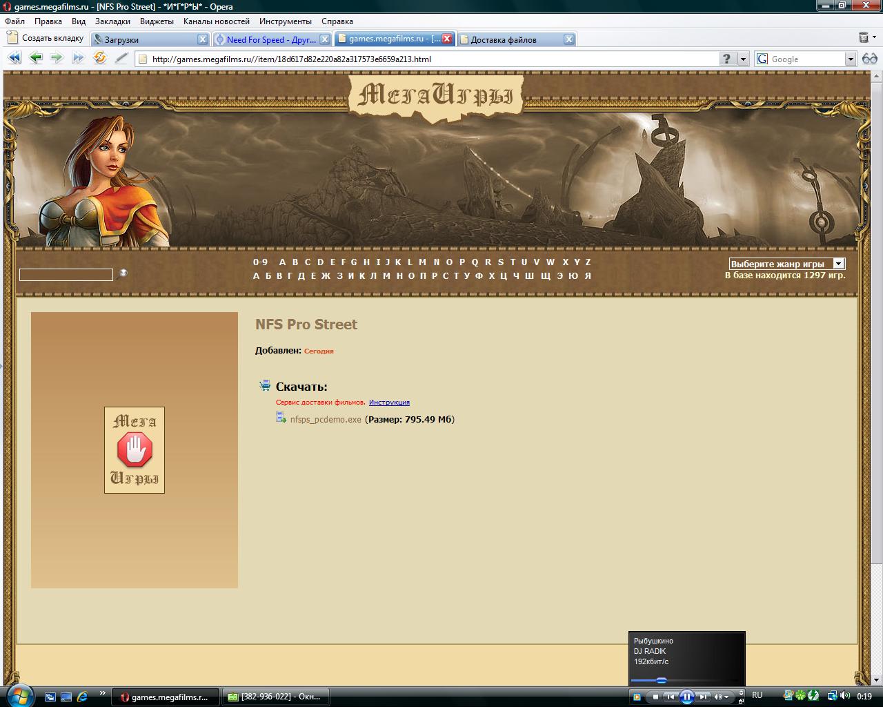This screenshot has width=883, height=707.
Task: Close the Need For Speed tab
Action: pyautogui.click(x=325, y=39)
